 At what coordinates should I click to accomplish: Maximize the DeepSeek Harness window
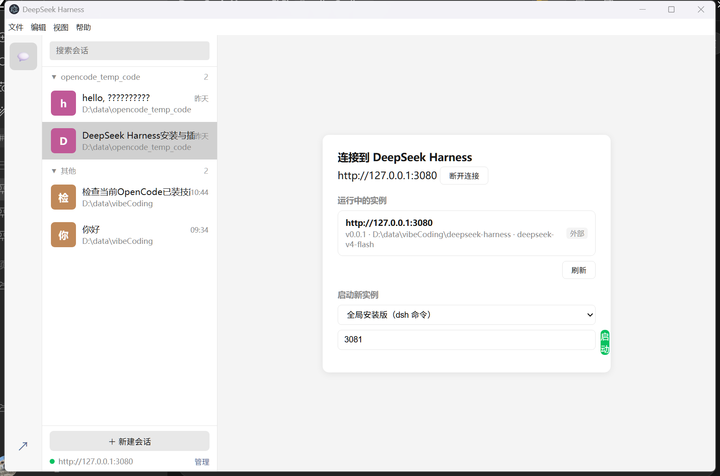pos(671,9)
